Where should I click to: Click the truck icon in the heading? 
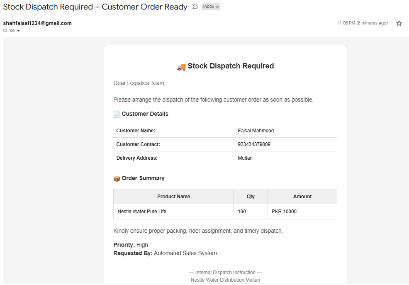(x=181, y=66)
